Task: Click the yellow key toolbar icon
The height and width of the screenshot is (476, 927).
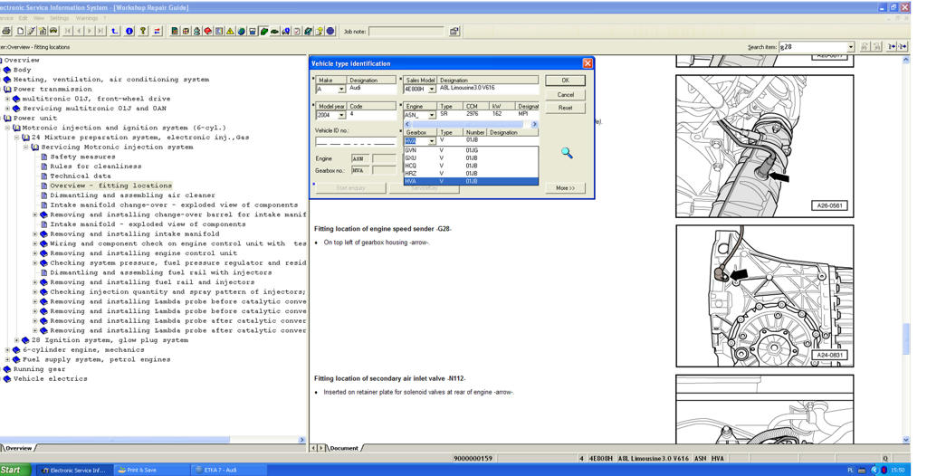Action: click(143, 31)
